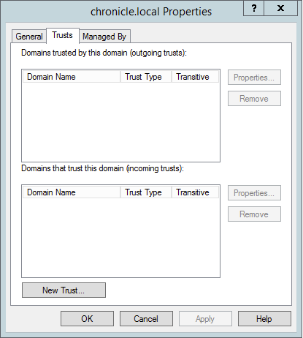The height and width of the screenshot is (338, 303).
Task: Confirm with the OK button
Action: pyautogui.click(x=87, y=318)
